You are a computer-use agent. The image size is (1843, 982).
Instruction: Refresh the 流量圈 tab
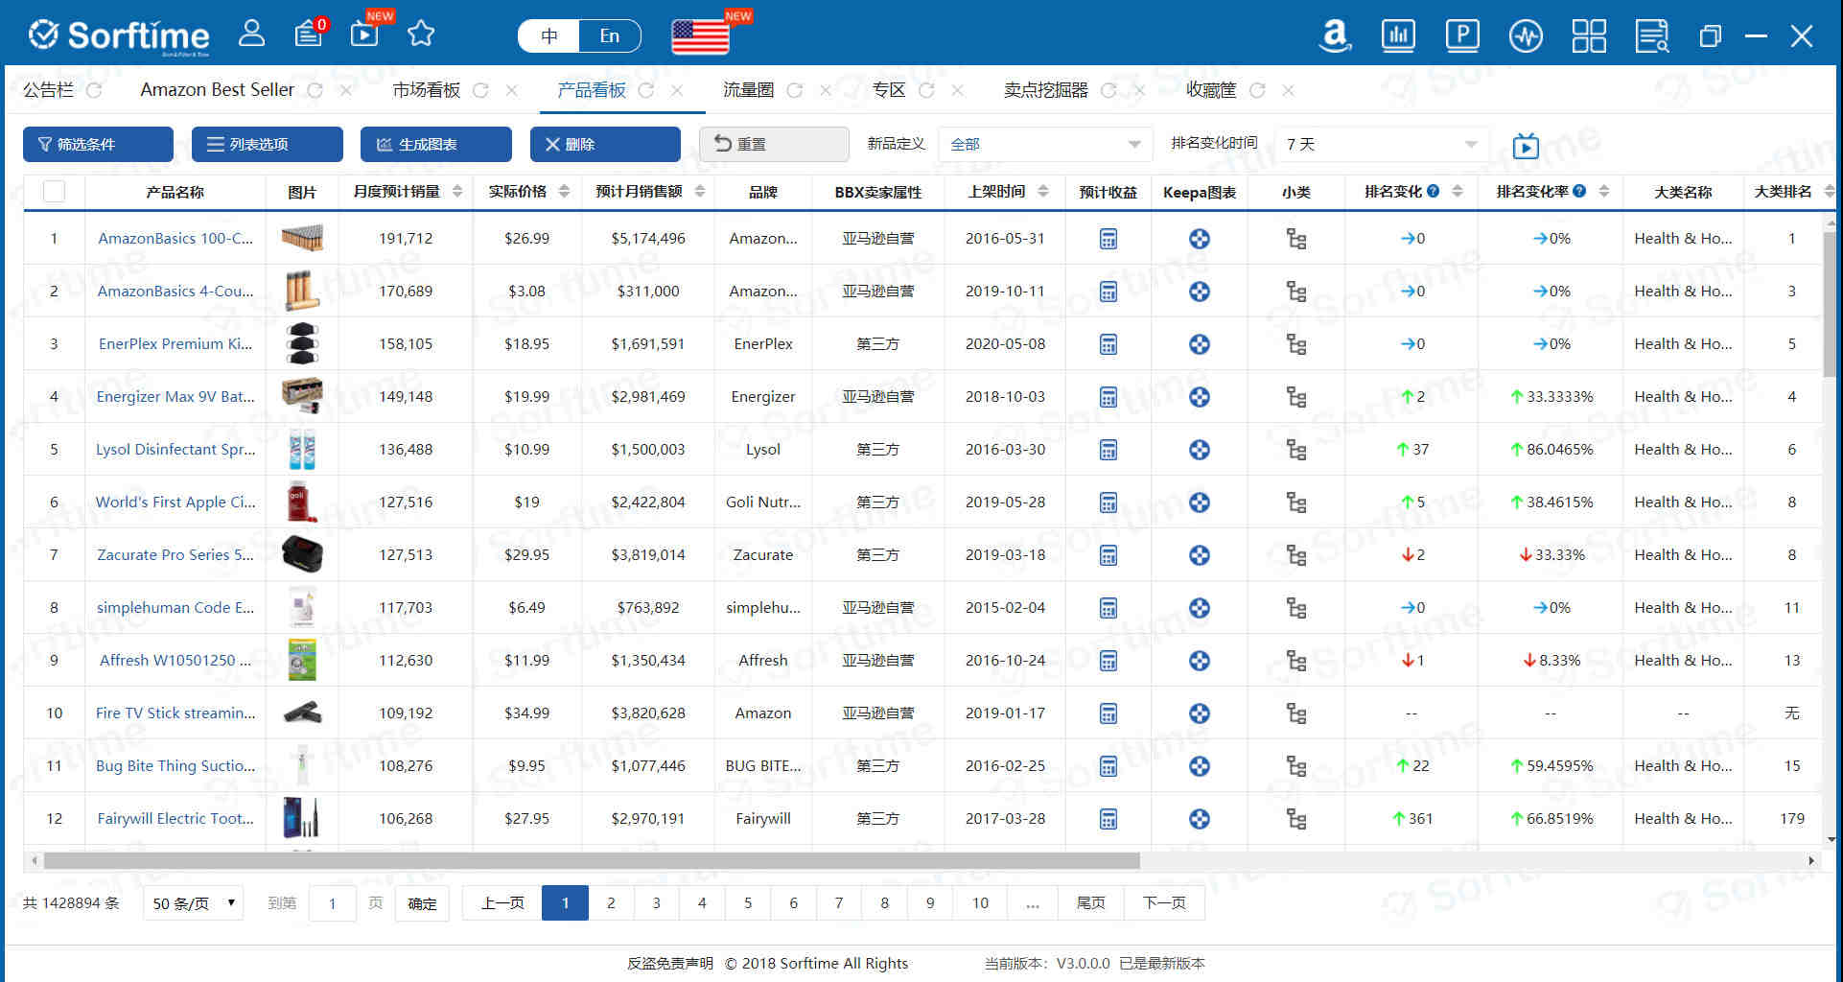794,90
